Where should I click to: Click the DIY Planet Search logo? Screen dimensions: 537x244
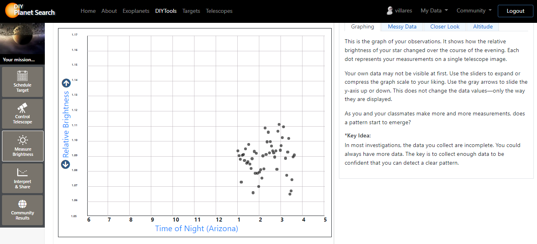tap(30, 11)
